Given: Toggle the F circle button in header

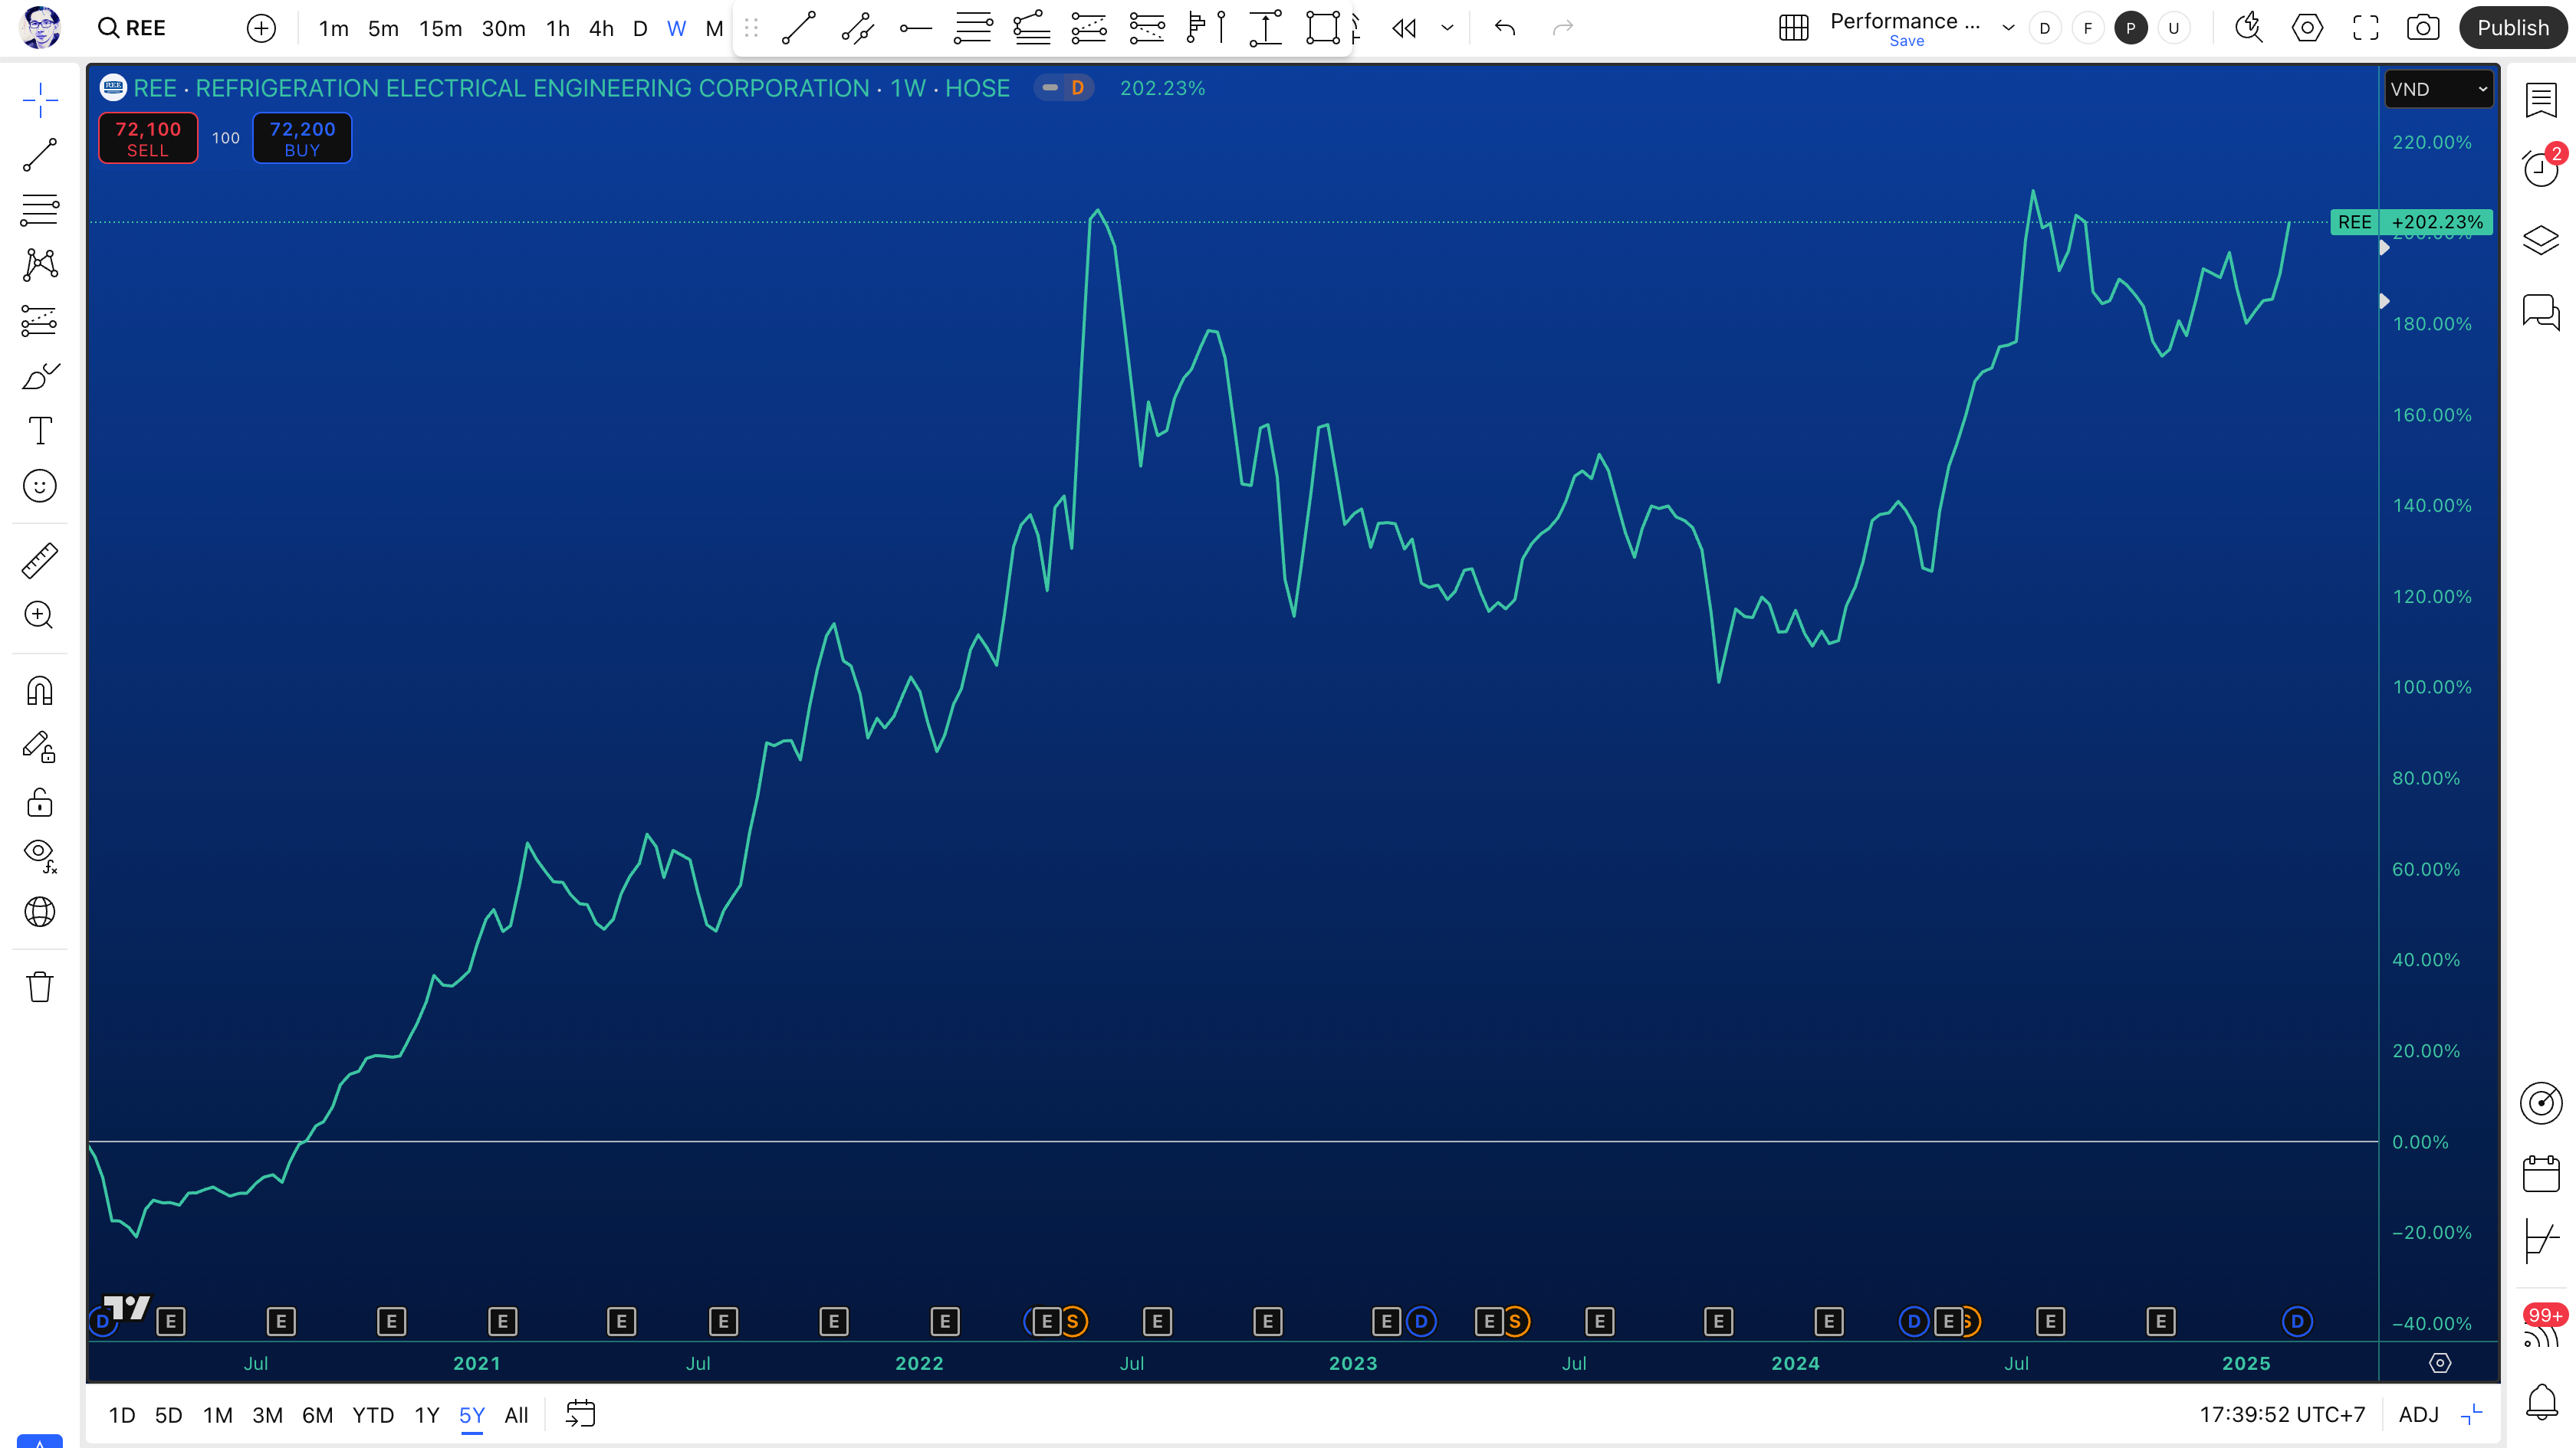Looking at the screenshot, I should coord(2088,28).
